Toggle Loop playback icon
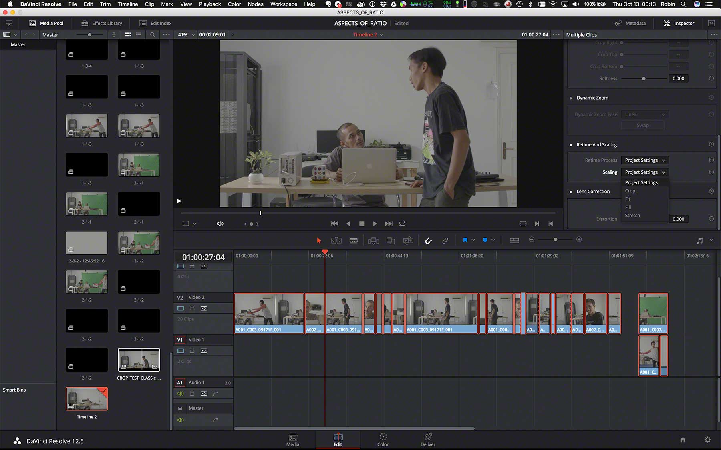 [x=402, y=224]
